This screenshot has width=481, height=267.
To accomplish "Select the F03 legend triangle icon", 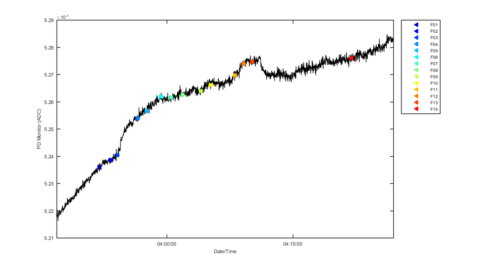I will coord(416,38).
